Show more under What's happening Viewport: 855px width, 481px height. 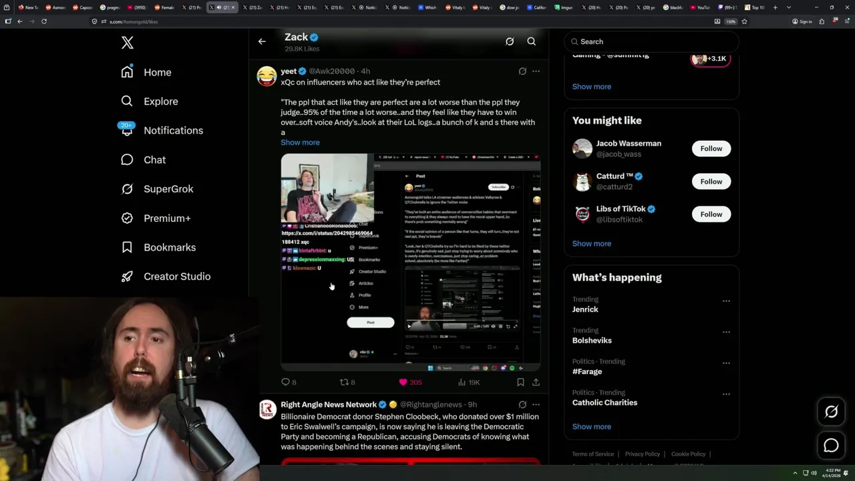[591, 426]
